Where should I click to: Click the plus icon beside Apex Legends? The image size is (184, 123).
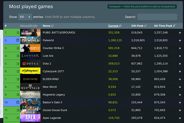coord(180,118)
